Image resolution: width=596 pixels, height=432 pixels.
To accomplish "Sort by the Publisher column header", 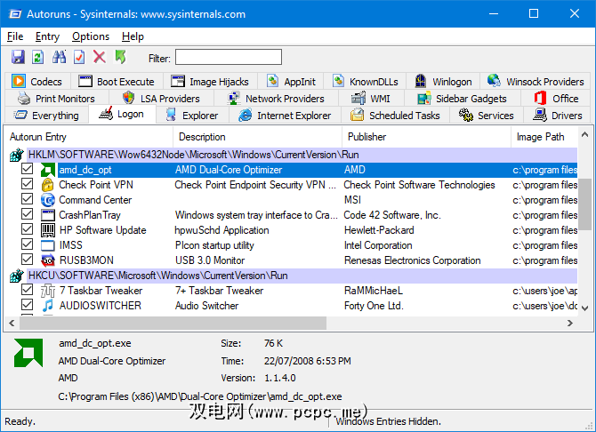I will (366, 137).
